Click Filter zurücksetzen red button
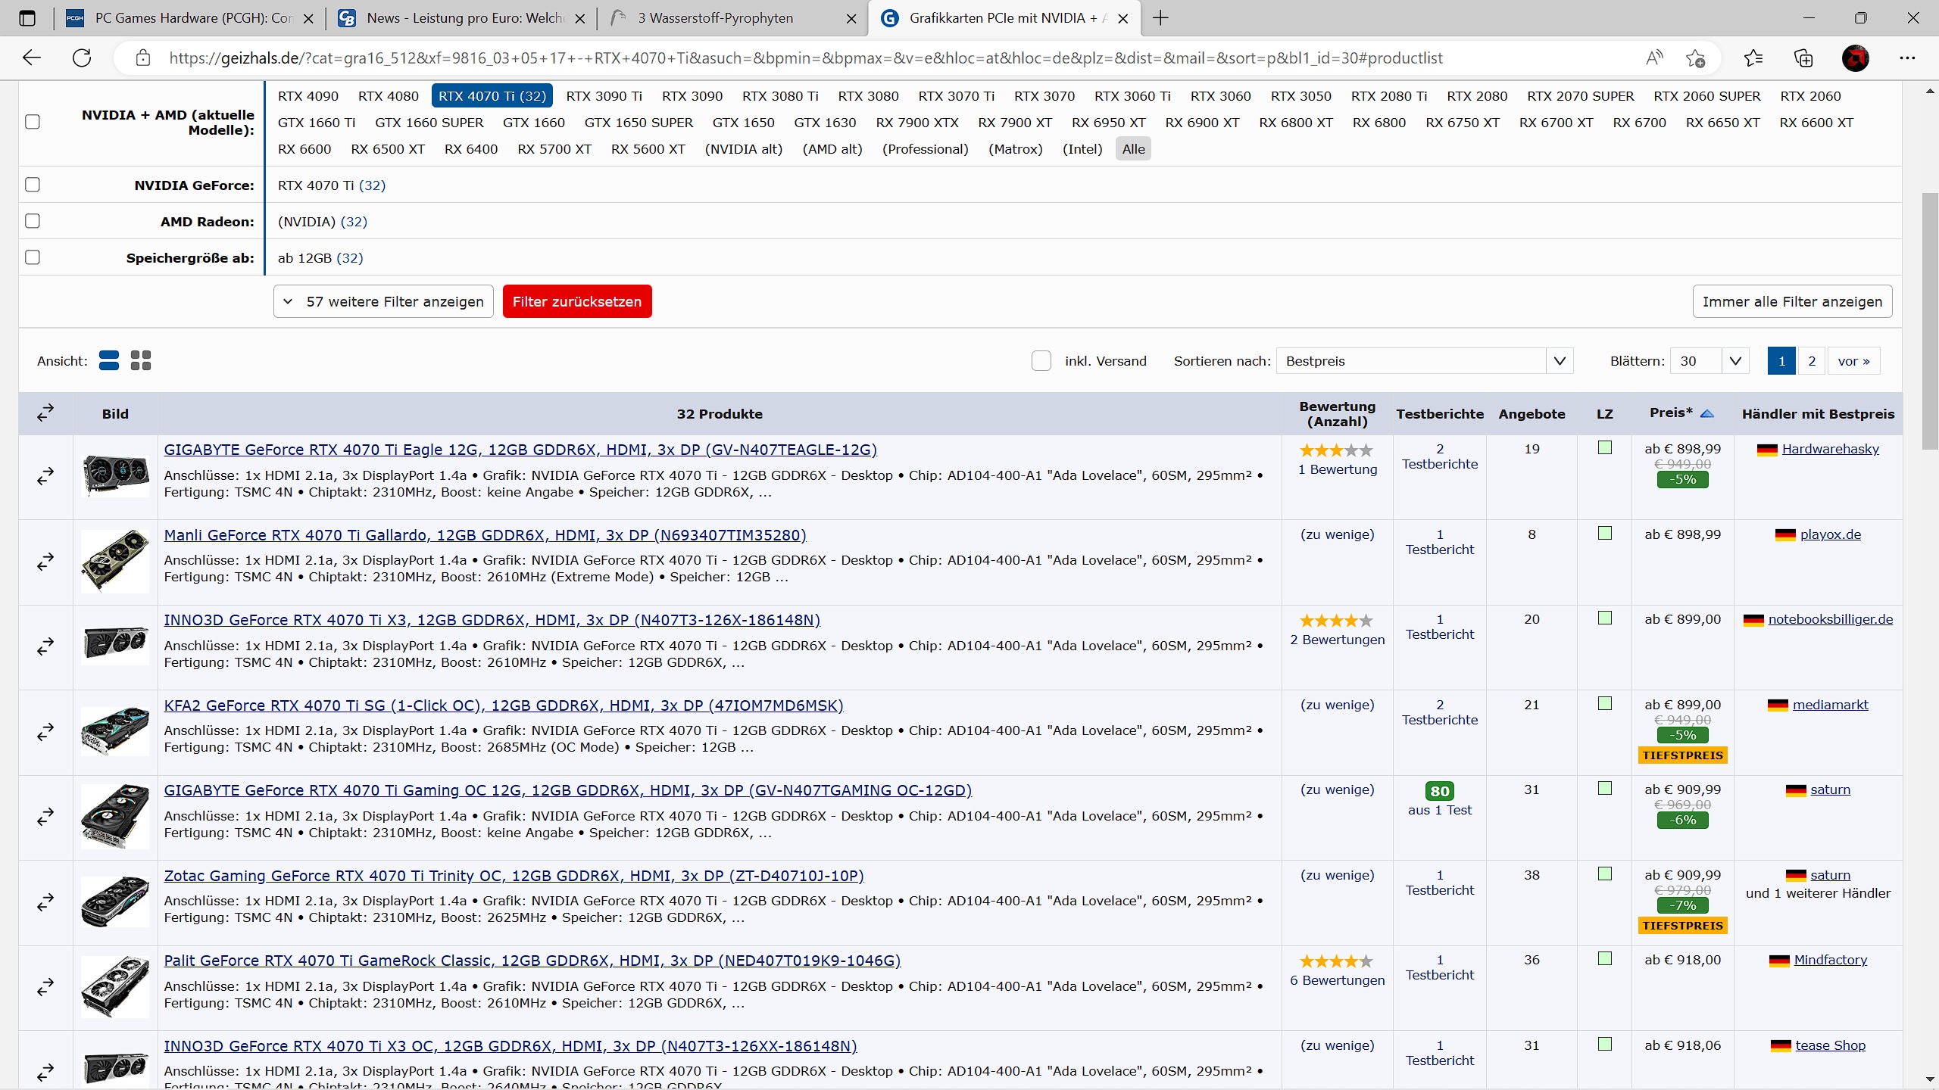The image size is (1939, 1090). click(x=576, y=301)
